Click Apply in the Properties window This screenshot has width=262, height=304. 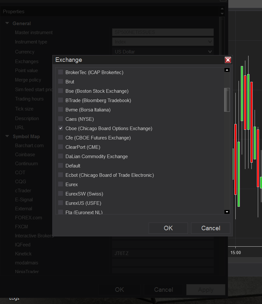coord(206,290)
